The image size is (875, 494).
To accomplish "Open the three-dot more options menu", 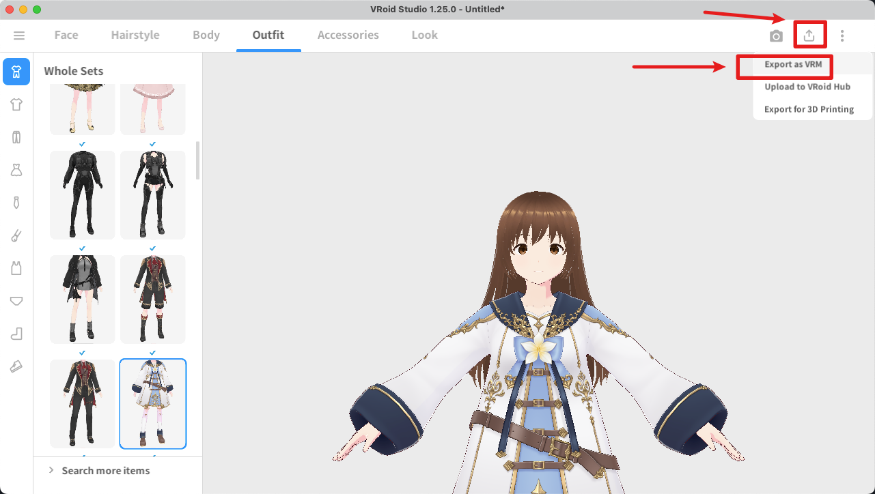I will coord(842,35).
